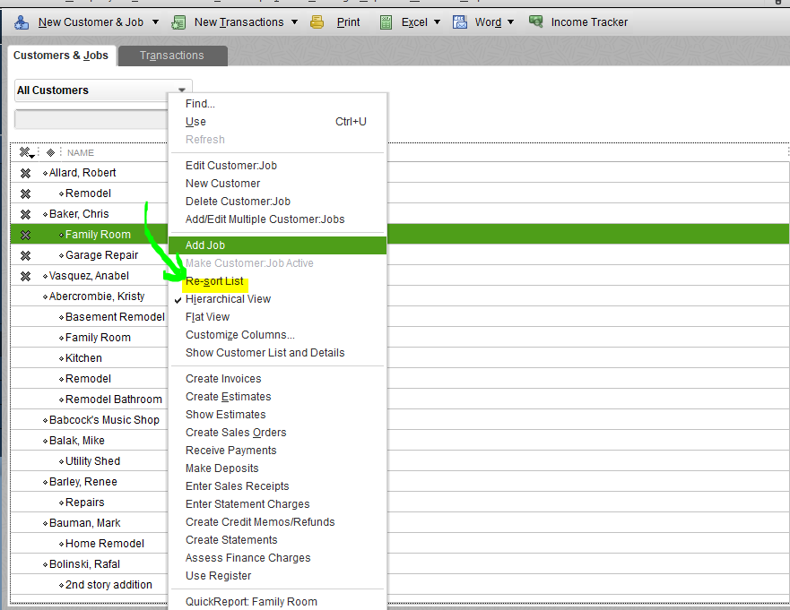Open the Word toolbar icon
Viewport: 790px width, 610px height.
(x=458, y=21)
